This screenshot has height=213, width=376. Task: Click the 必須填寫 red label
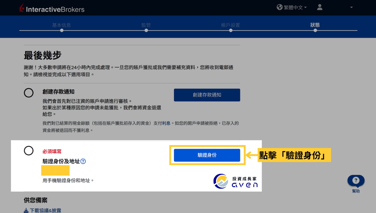pyautogui.click(x=52, y=151)
